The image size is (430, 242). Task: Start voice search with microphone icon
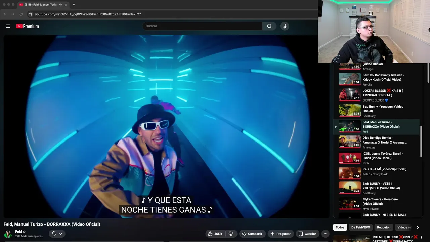[285, 26]
